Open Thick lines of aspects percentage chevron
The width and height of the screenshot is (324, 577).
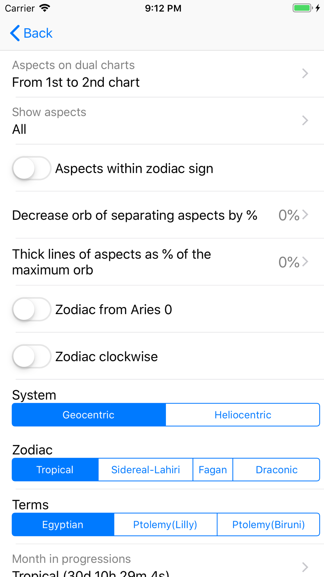tap(305, 262)
